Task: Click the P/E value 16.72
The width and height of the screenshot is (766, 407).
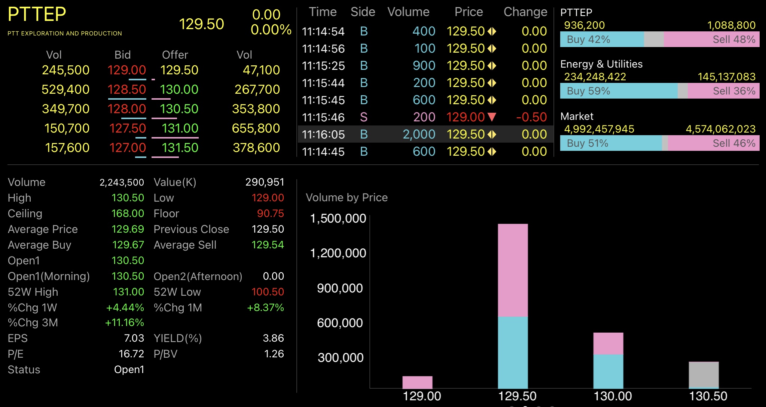Action: (131, 354)
